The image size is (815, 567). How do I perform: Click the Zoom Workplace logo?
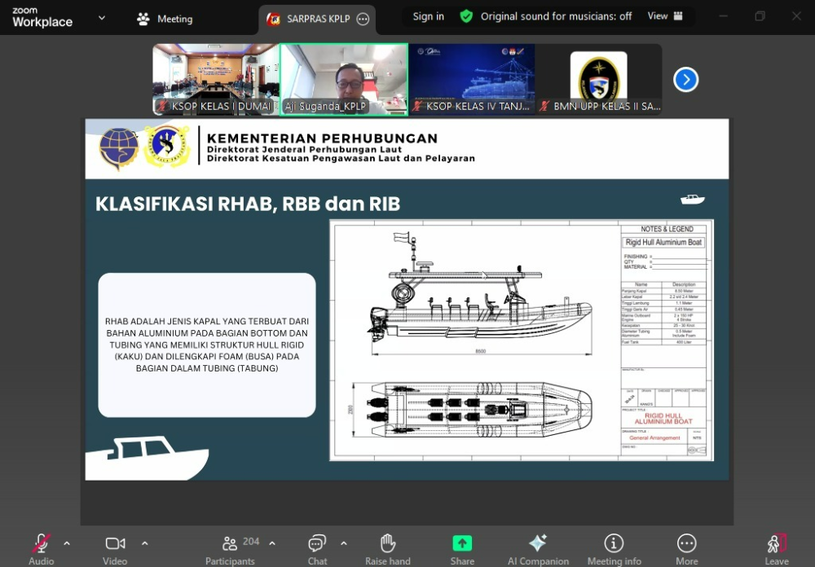click(42, 18)
